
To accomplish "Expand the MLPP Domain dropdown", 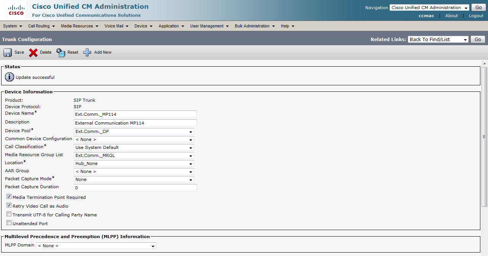I will [x=96, y=246].
